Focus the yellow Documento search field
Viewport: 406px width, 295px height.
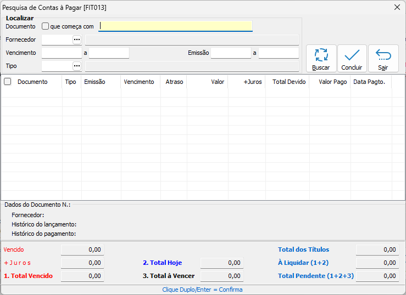click(176, 26)
